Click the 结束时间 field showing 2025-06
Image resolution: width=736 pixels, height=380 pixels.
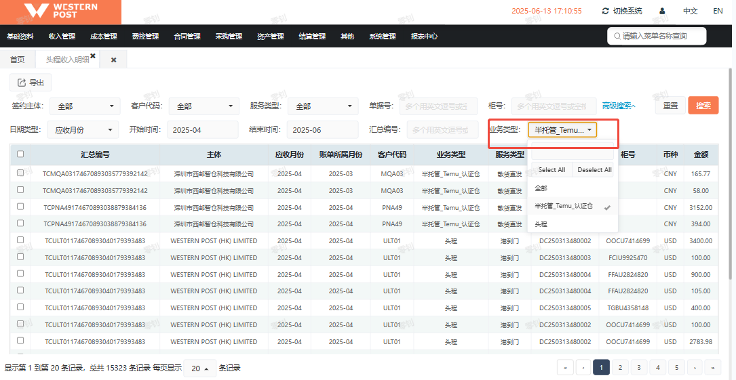coord(322,130)
